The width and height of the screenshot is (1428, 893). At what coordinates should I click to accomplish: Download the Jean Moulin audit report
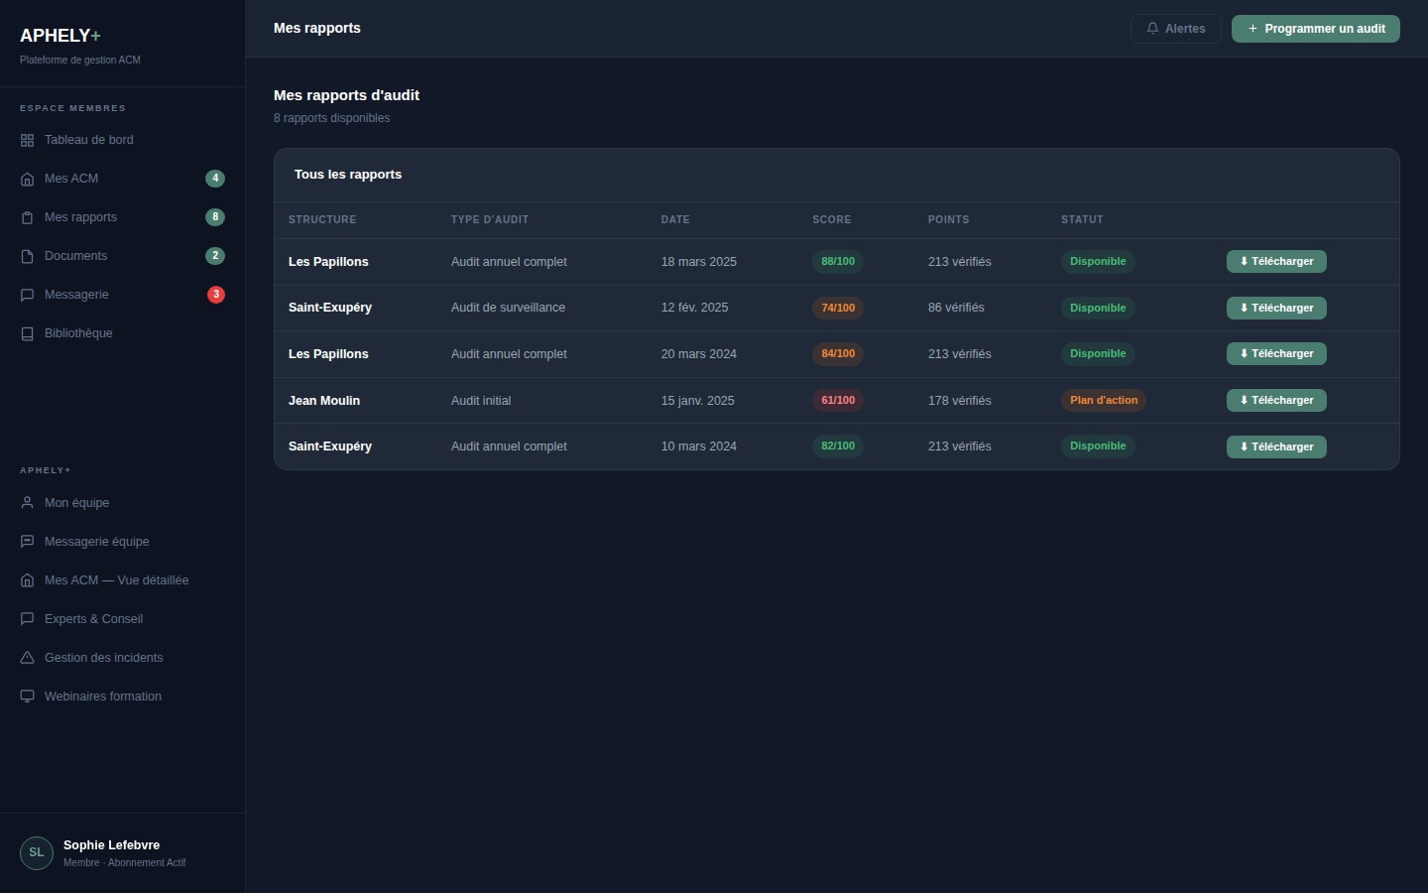pos(1275,401)
